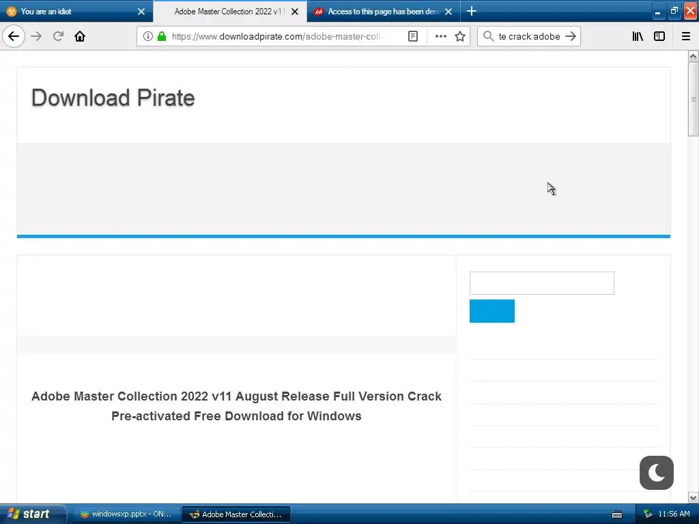Click the green padlock security icon
Screen dimensions: 699x524
(162, 36)
